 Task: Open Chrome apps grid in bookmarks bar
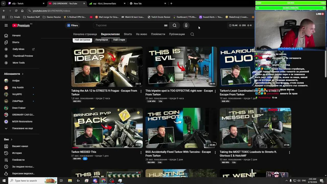(3, 17)
